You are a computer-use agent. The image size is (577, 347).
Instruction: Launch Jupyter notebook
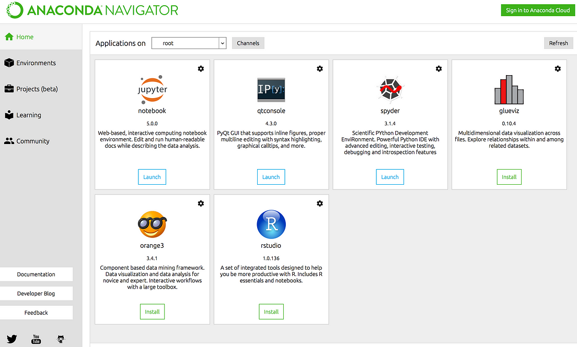[152, 177]
